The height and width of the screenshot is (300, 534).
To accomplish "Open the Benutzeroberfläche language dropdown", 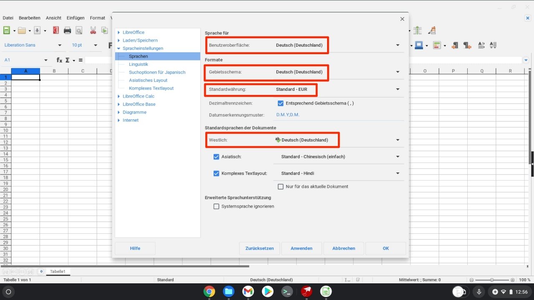I will (397, 45).
